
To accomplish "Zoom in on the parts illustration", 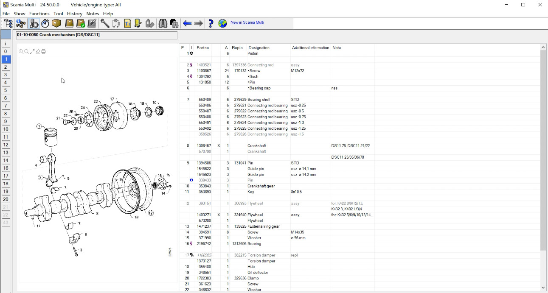I will click(x=21, y=51).
